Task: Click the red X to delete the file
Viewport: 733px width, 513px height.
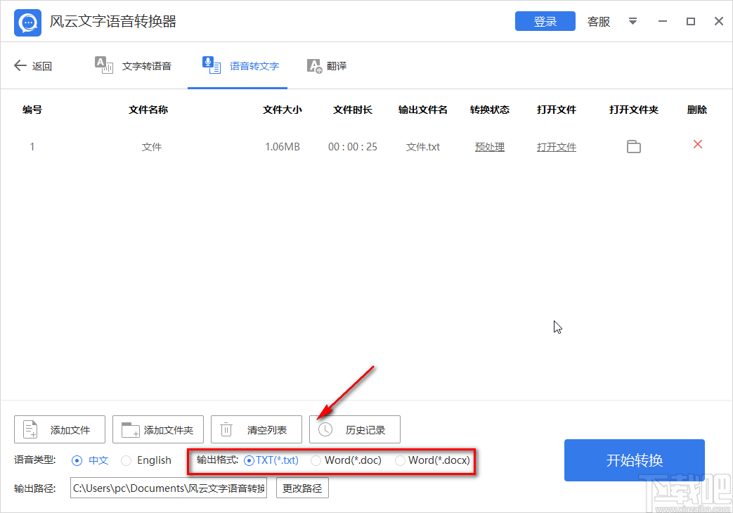Action: tap(696, 144)
